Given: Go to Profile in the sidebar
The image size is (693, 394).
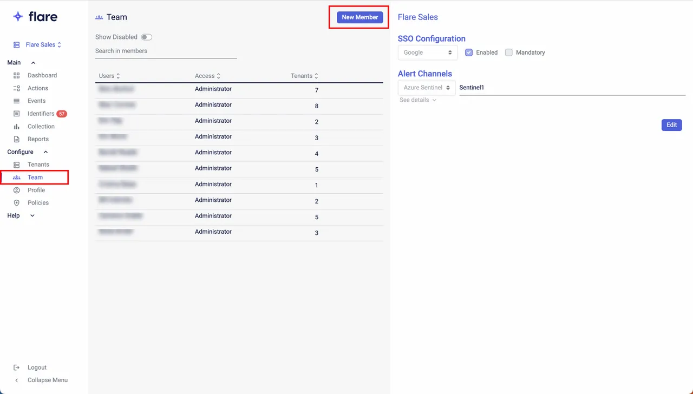Looking at the screenshot, I should point(36,190).
